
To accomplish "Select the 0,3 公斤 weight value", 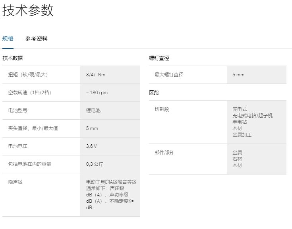I will pyautogui.click(x=95, y=164).
